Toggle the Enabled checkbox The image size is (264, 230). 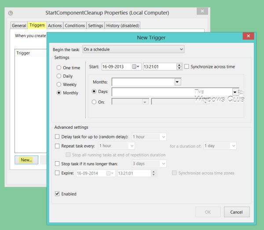pyautogui.click(x=57, y=194)
